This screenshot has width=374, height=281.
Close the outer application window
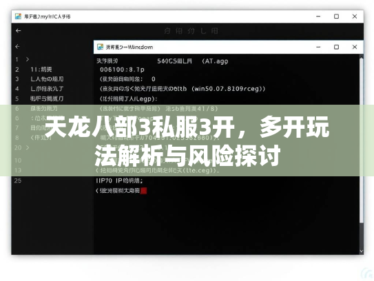click(x=355, y=17)
